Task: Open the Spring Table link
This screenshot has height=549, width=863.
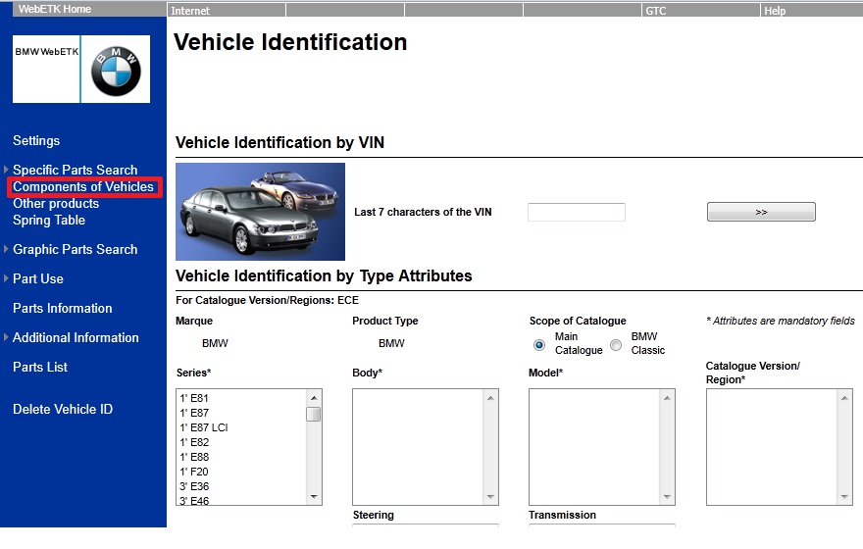Action: pyautogui.click(x=49, y=220)
